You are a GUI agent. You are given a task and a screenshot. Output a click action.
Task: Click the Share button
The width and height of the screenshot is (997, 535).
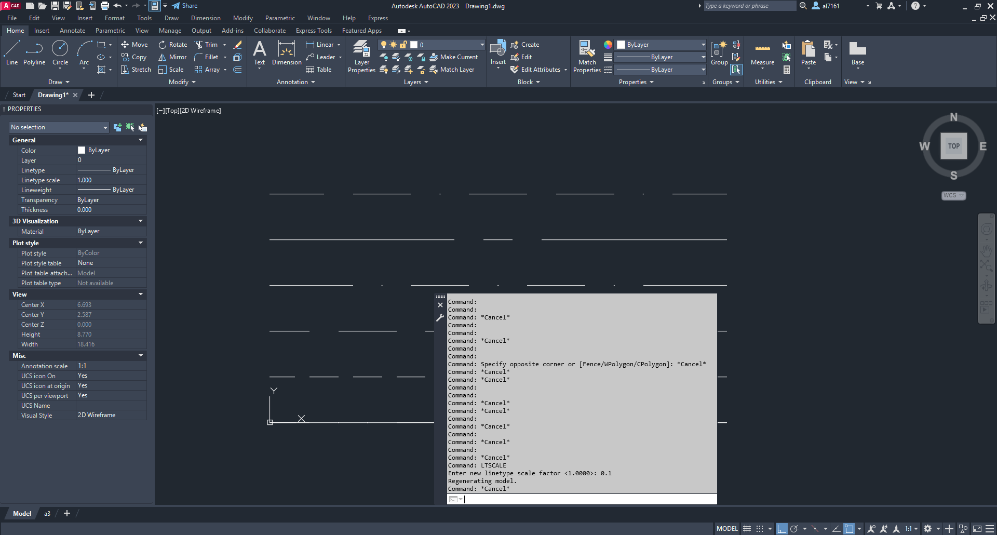pyautogui.click(x=185, y=6)
